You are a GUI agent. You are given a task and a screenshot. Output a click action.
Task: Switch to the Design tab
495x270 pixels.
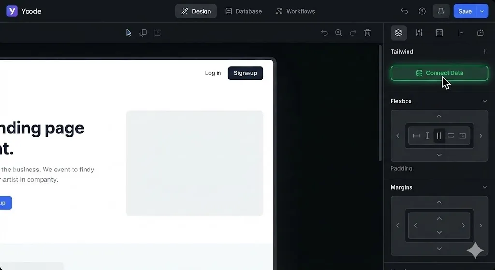click(196, 11)
